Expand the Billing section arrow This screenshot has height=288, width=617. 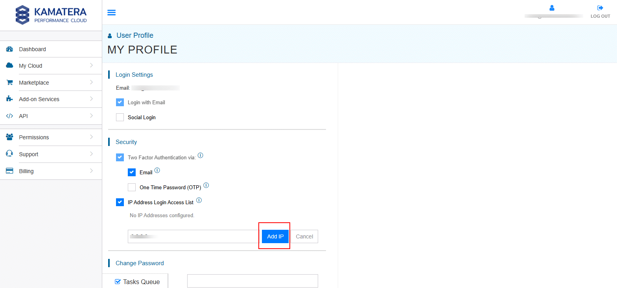91,171
